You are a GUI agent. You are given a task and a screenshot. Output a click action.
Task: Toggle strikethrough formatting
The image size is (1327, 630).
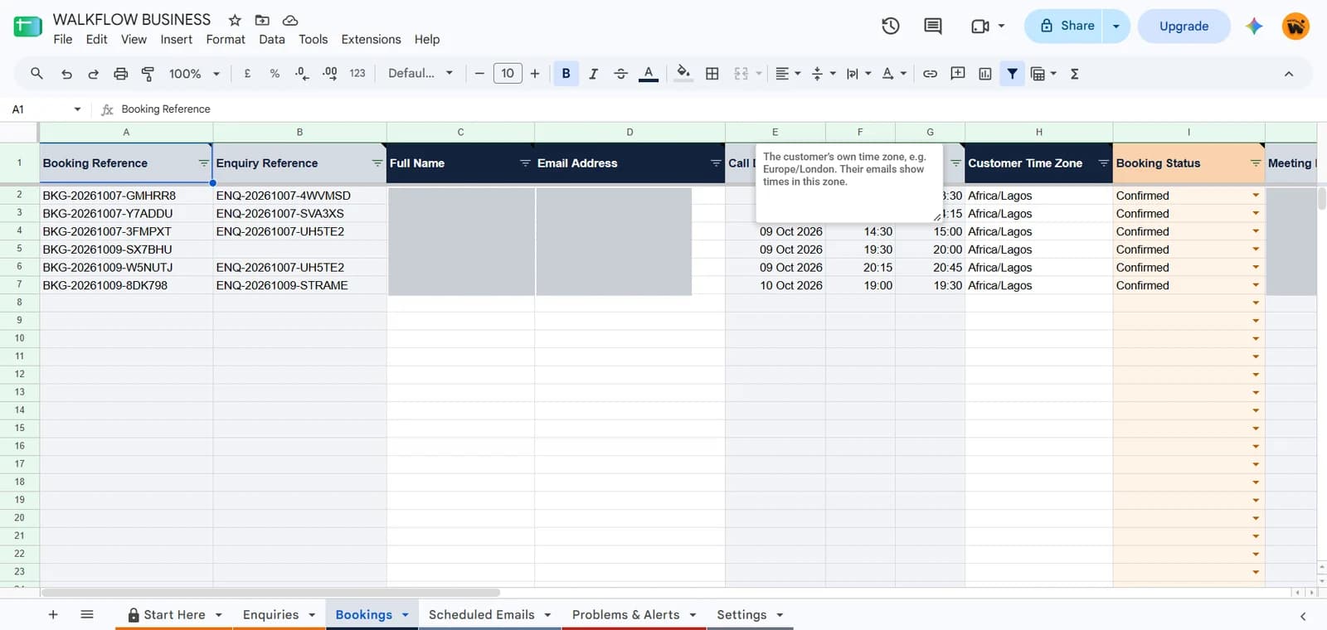tap(620, 74)
